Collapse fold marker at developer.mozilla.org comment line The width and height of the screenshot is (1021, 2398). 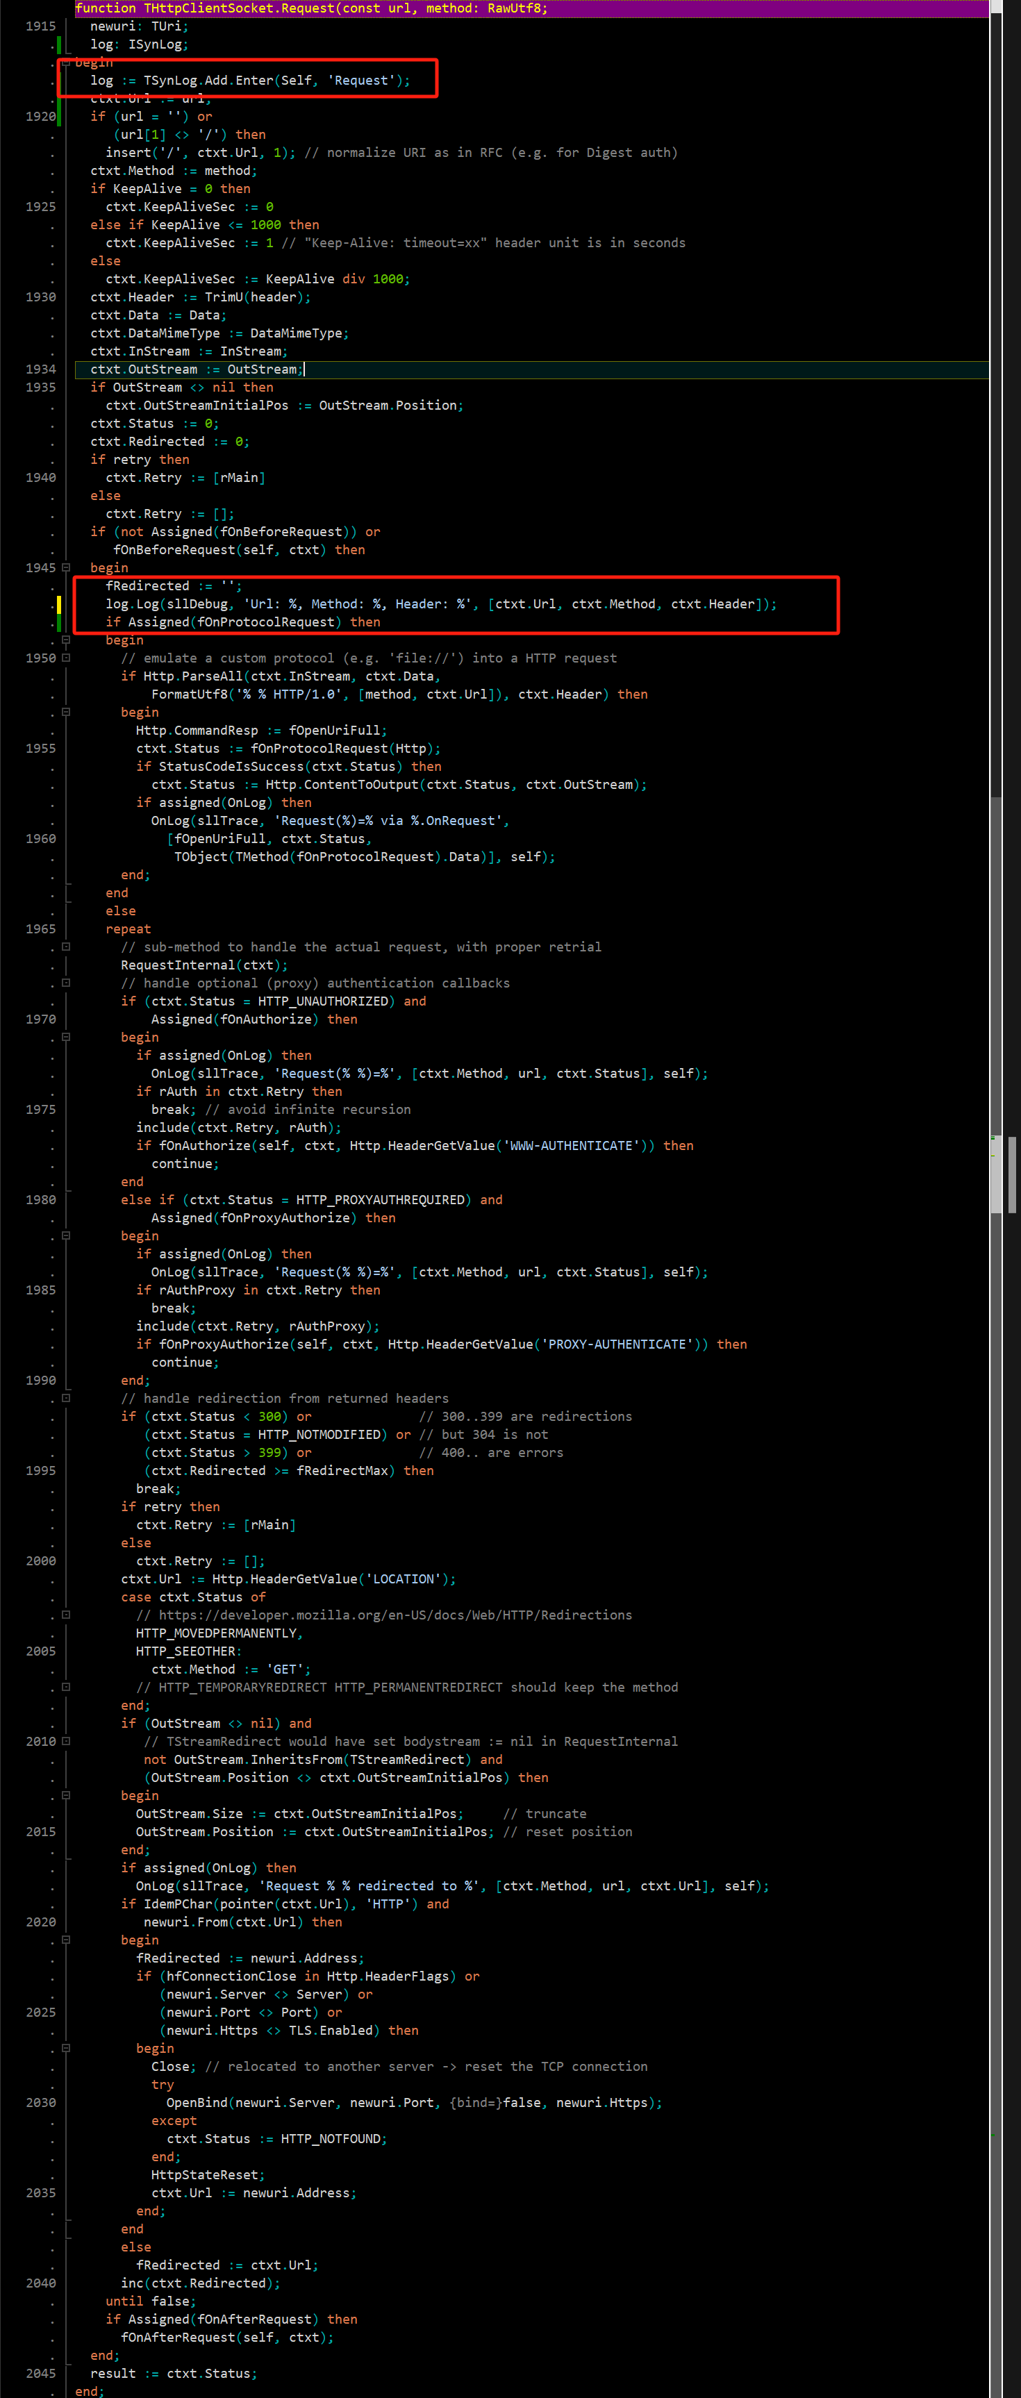[x=66, y=1615]
